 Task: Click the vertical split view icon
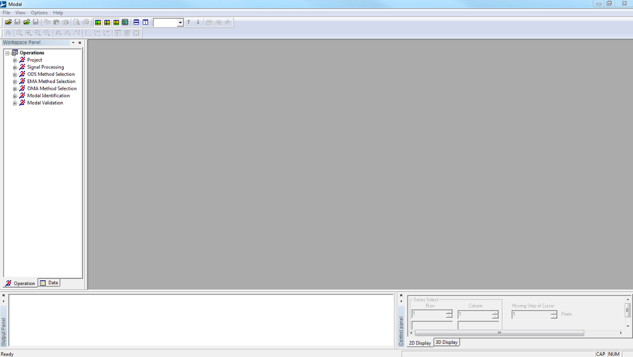coord(145,22)
